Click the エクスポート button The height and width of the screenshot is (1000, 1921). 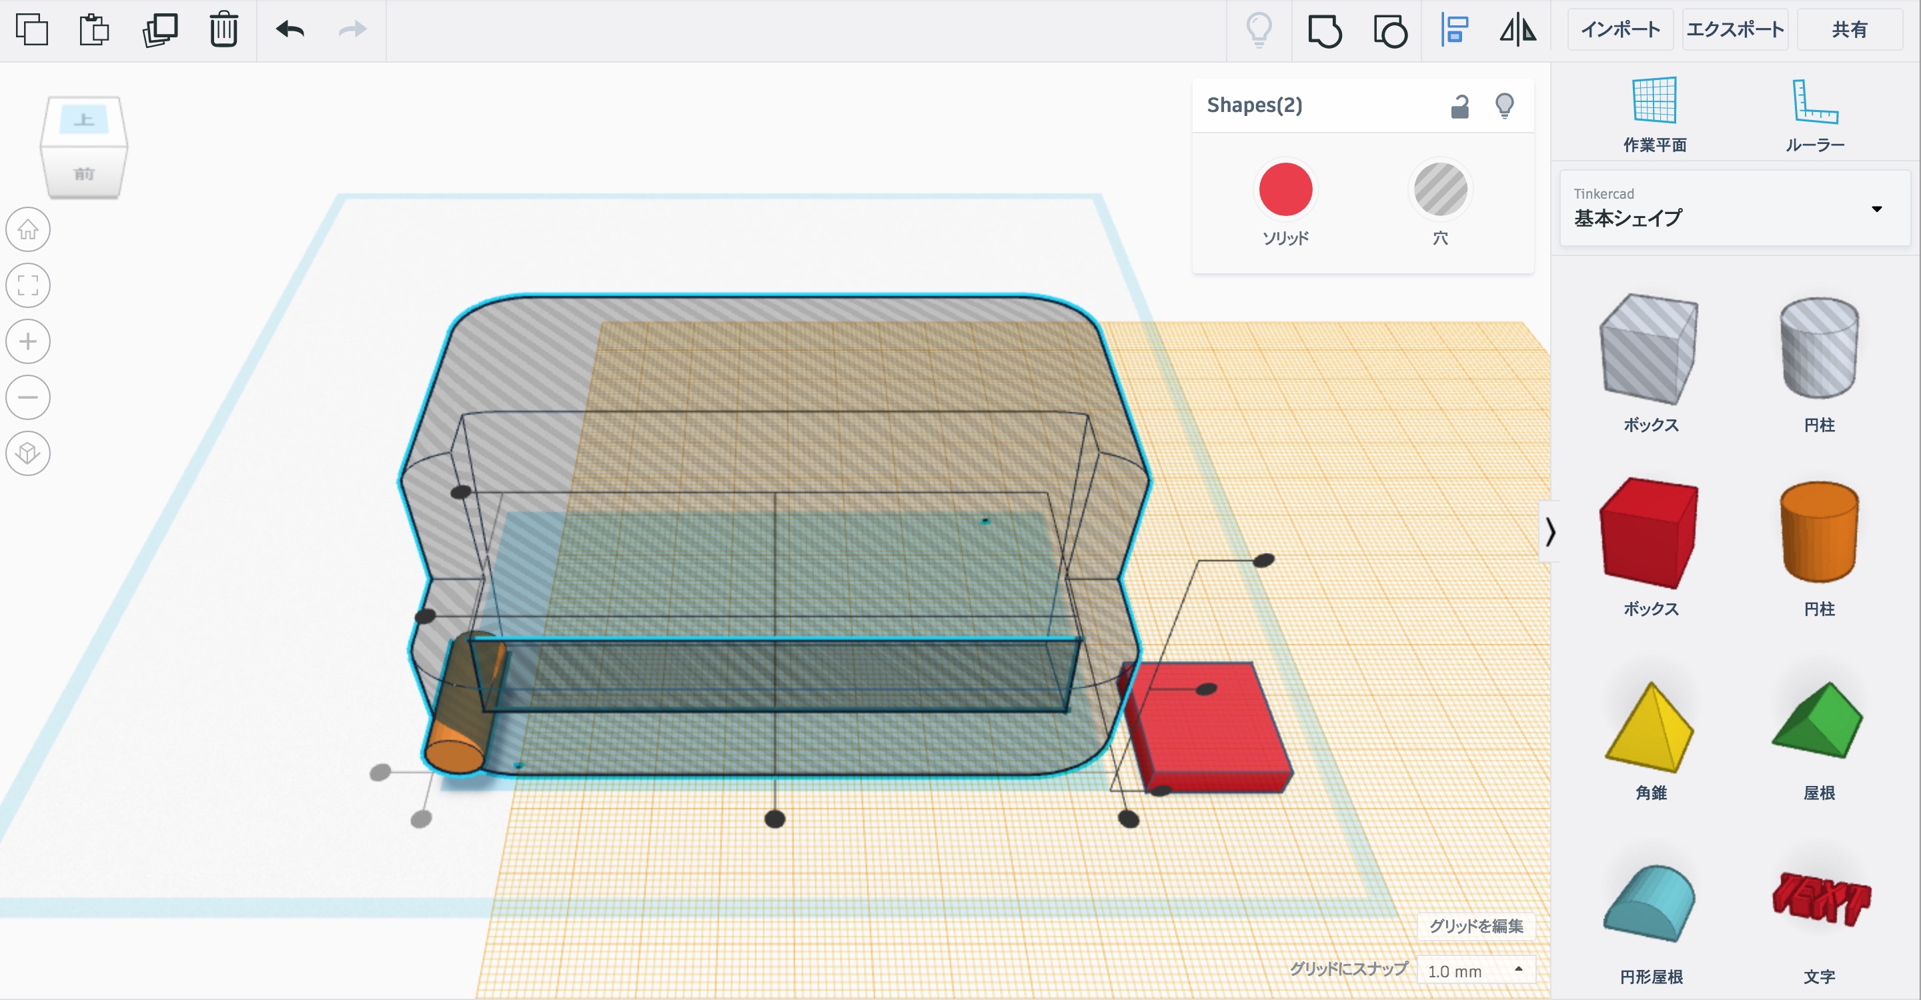pos(1734,30)
